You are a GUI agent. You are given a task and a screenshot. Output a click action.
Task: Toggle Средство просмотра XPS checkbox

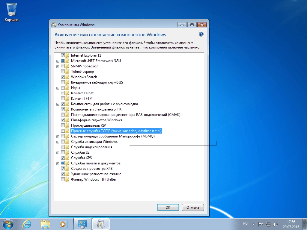pyautogui.click(x=63, y=168)
